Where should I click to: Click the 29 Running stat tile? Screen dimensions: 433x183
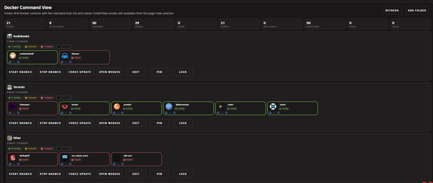click(x=153, y=24)
